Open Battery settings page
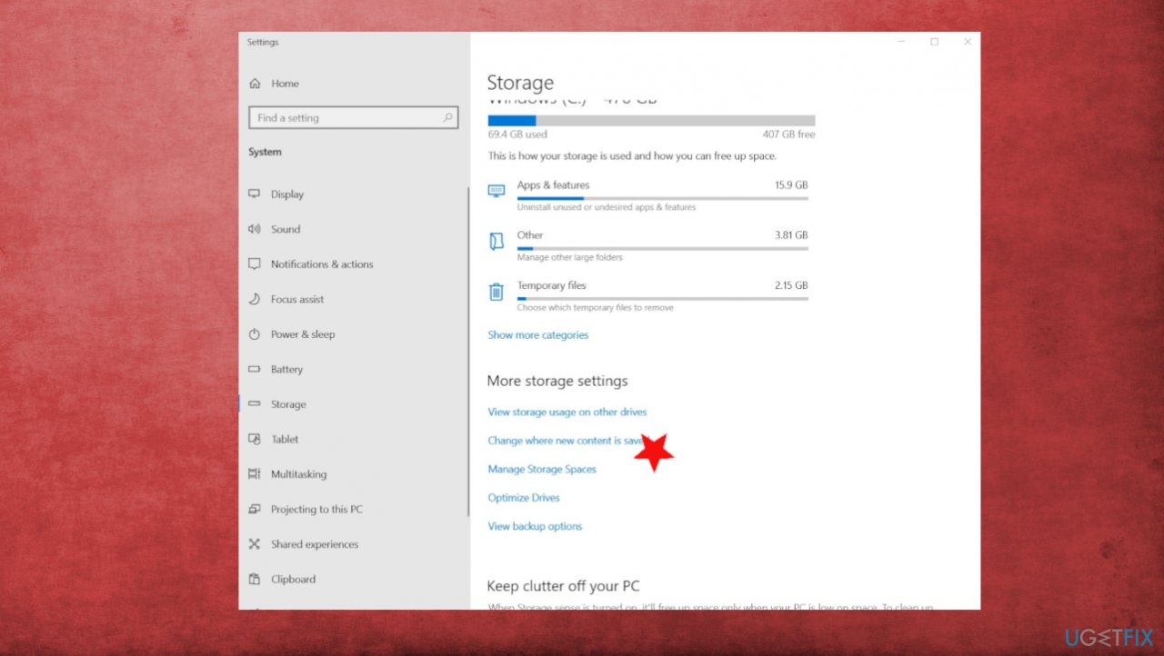Viewport: 1164px width, 656px height. 286,370
